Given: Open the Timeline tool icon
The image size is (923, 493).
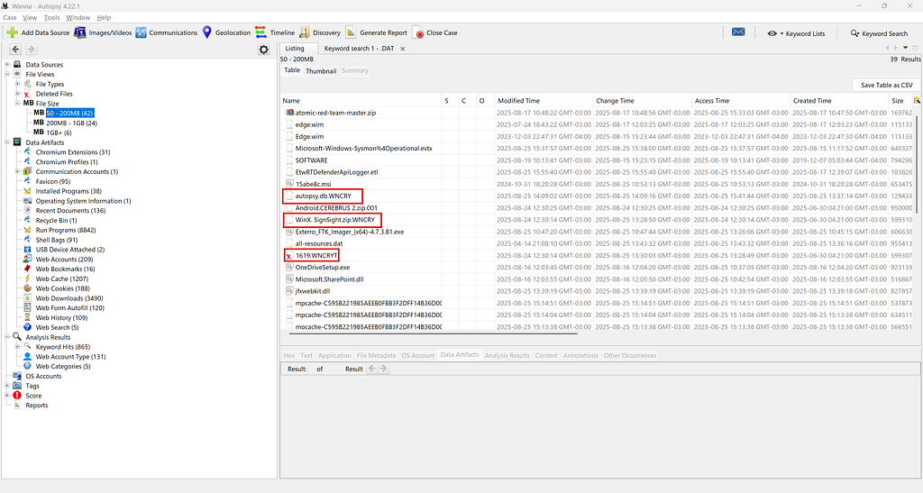Looking at the screenshot, I should 260,32.
